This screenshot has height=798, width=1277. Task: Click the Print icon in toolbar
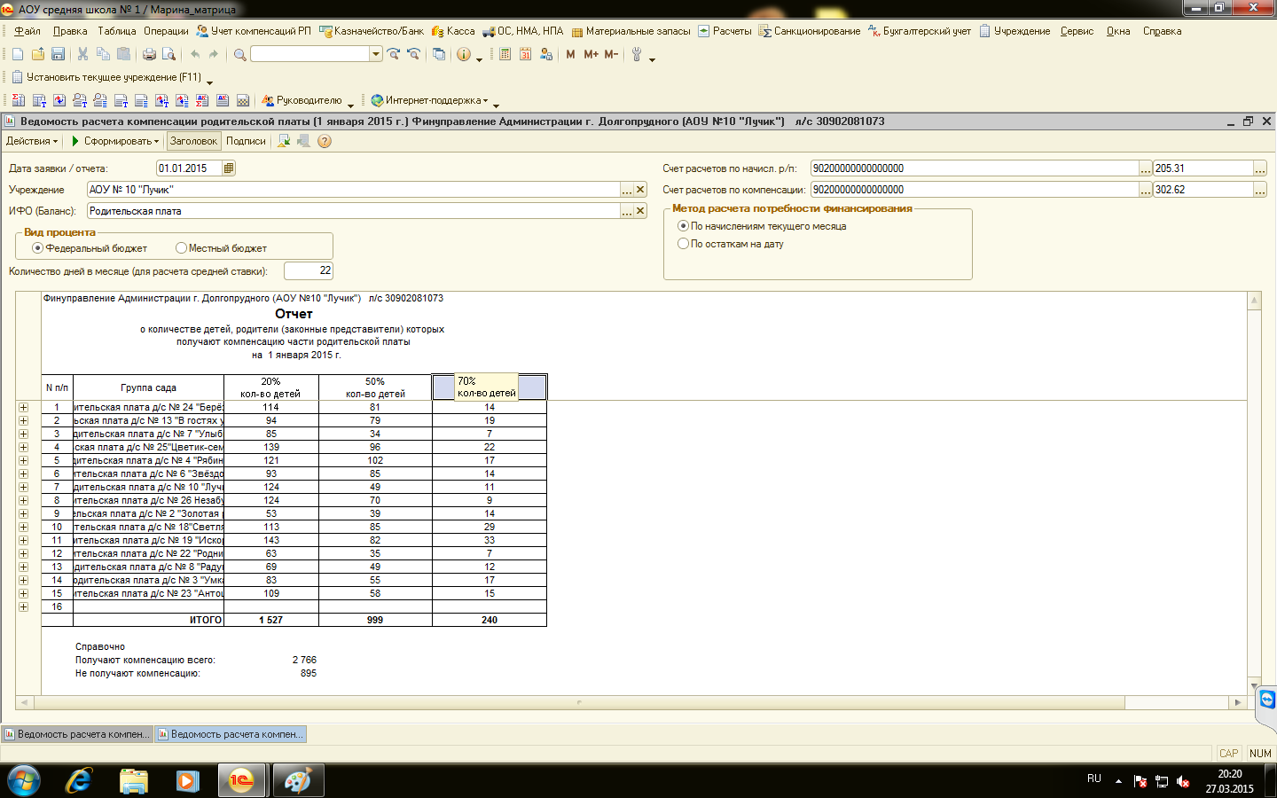pyautogui.click(x=149, y=54)
